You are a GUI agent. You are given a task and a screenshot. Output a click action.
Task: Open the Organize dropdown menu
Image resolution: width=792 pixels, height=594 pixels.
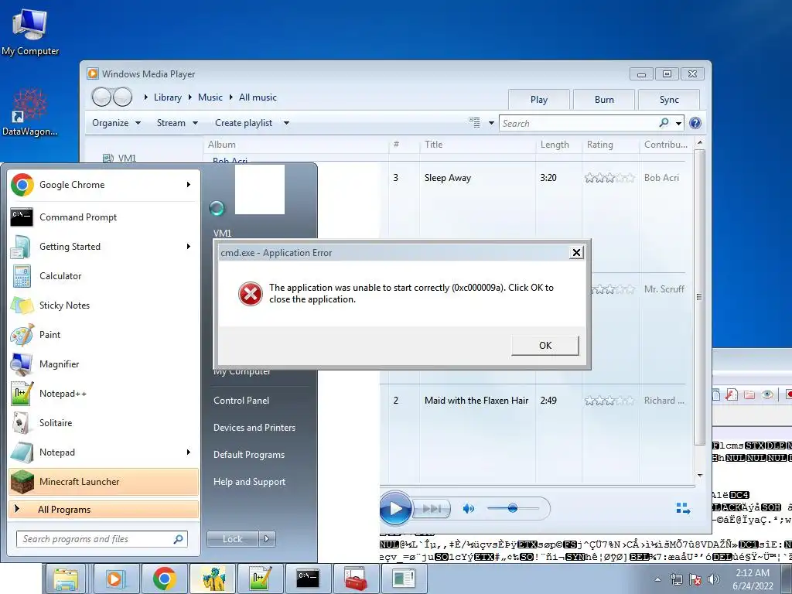point(116,123)
